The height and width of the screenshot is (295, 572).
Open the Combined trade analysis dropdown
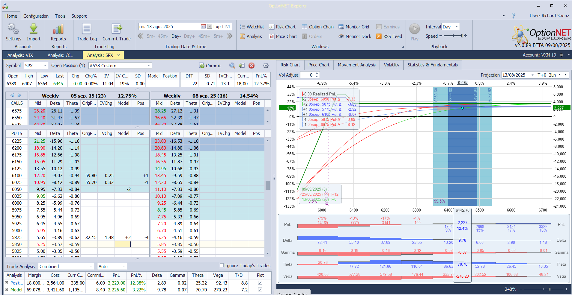(x=91, y=266)
